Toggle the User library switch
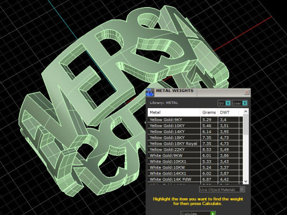287x215 pixels. pyautogui.click(x=240, y=103)
